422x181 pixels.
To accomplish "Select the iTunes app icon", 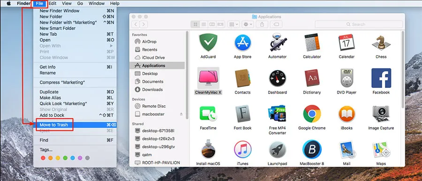I will [x=242, y=150].
